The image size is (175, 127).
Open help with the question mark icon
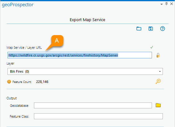[x=163, y=29]
